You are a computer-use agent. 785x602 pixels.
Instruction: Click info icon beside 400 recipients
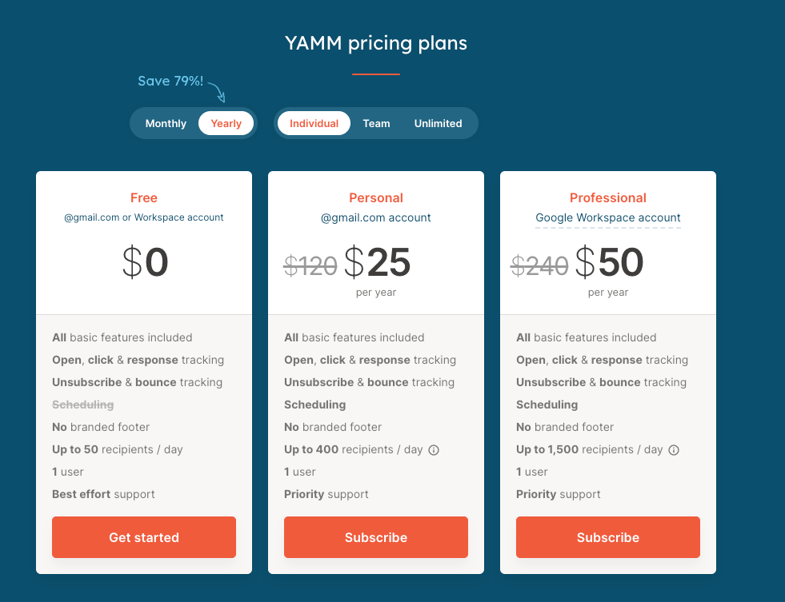click(434, 450)
